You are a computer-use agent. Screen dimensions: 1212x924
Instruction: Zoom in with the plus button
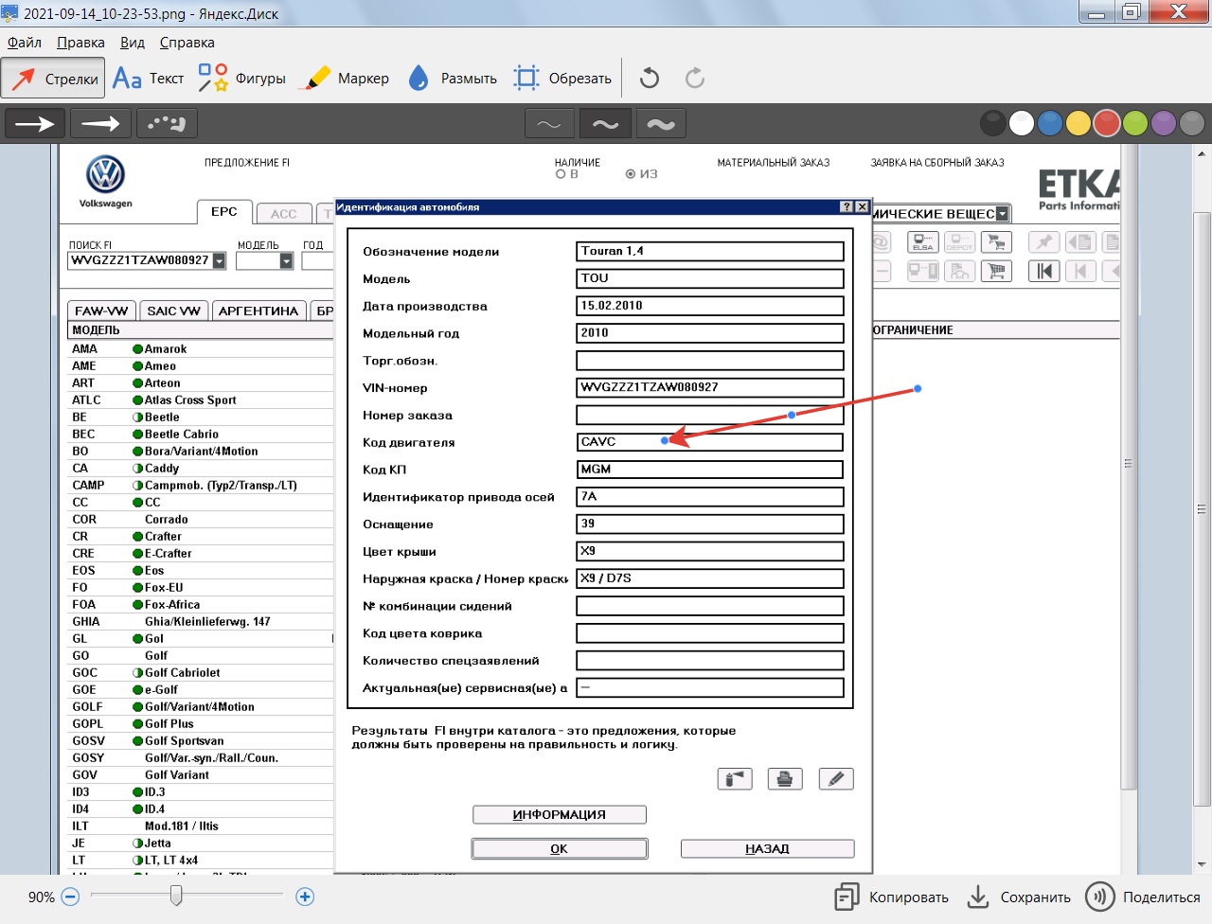(305, 897)
